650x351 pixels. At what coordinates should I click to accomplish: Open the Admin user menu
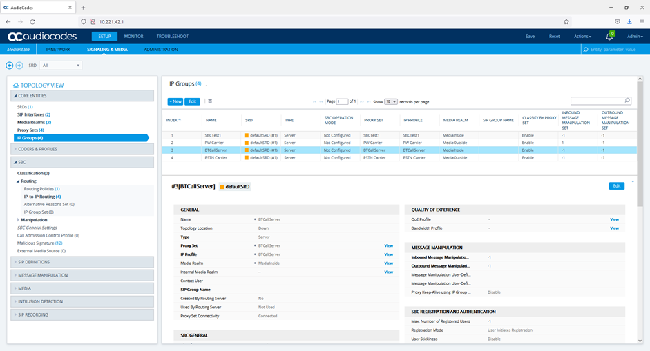[x=635, y=37]
